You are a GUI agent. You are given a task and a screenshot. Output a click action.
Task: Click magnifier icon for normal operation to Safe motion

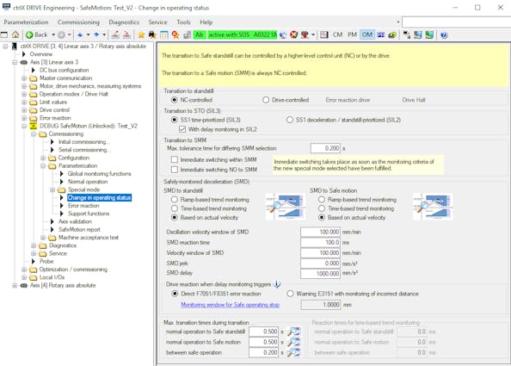coord(294,342)
